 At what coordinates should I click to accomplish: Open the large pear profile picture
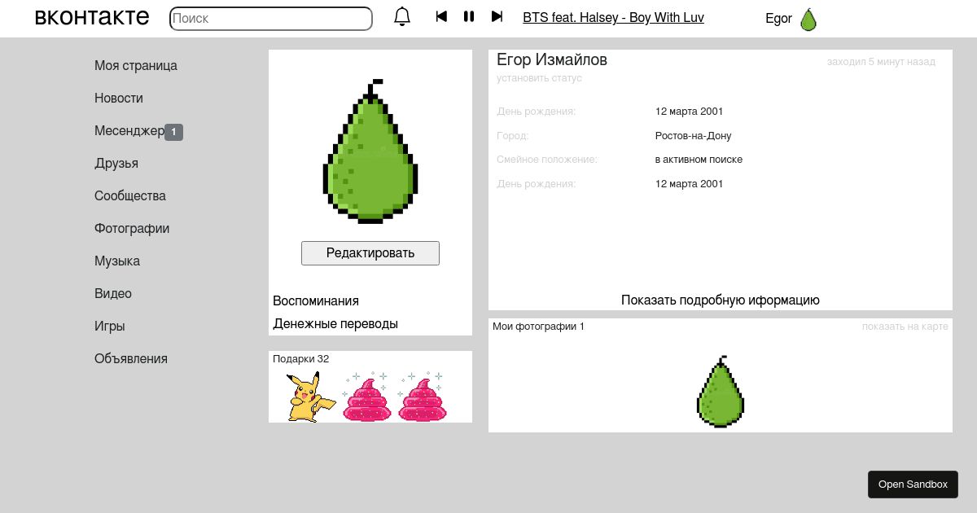(370, 151)
